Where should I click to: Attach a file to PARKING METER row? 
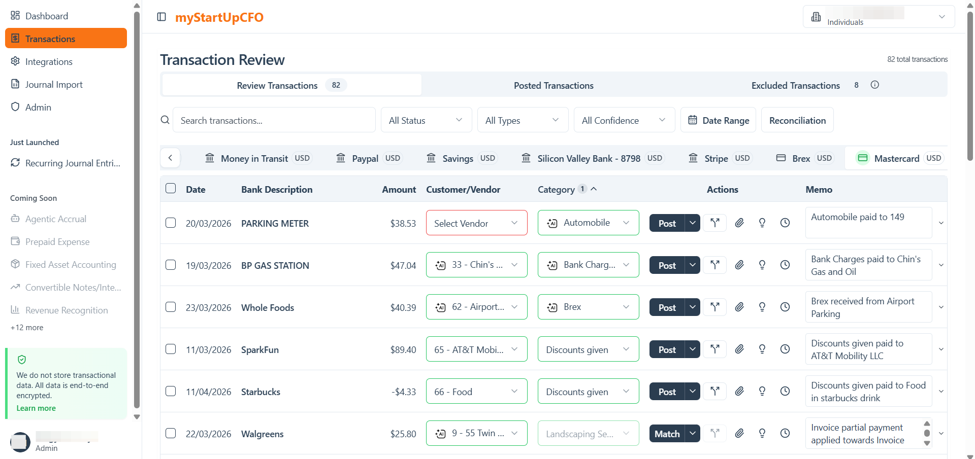(x=739, y=223)
